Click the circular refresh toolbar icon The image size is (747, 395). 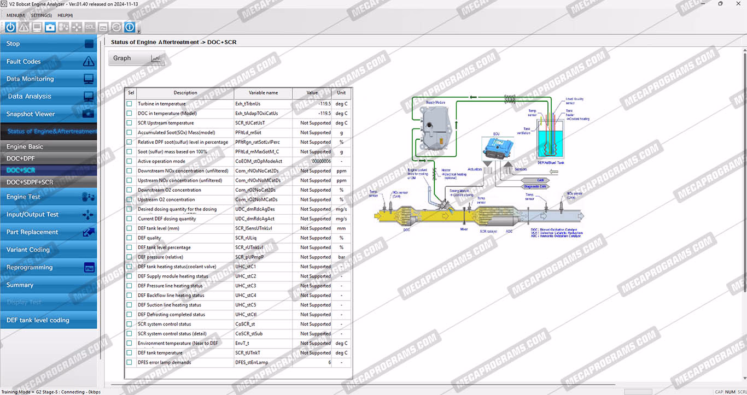click(116, 27)
